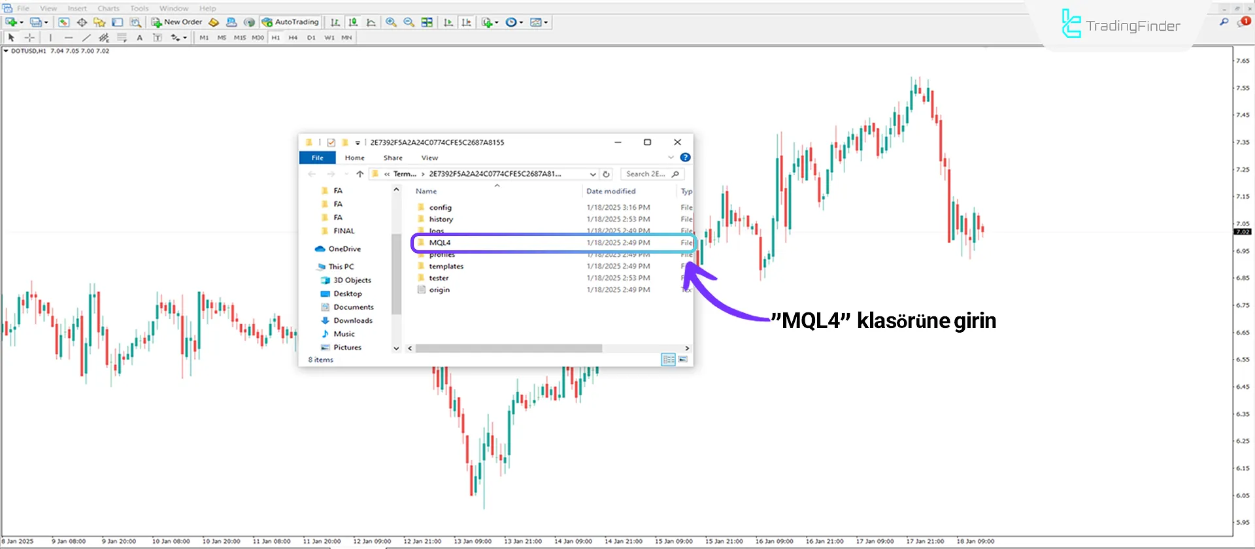
Task: Click the Zoom Out magnifier icon
Action: pyautogui.click(x=409, y=22)
